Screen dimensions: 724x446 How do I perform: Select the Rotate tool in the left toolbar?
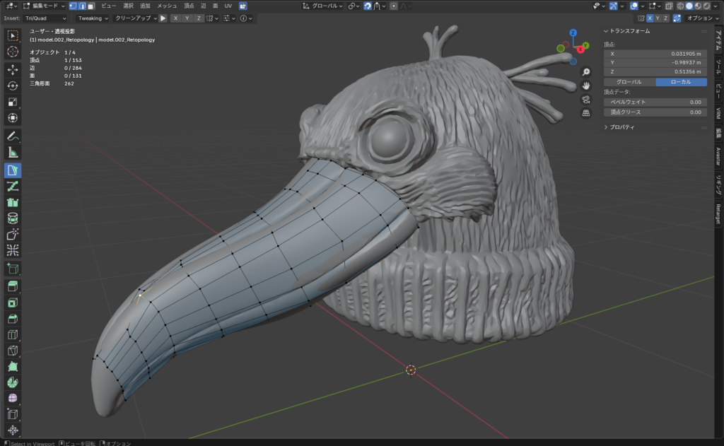(x=13, y=86)
